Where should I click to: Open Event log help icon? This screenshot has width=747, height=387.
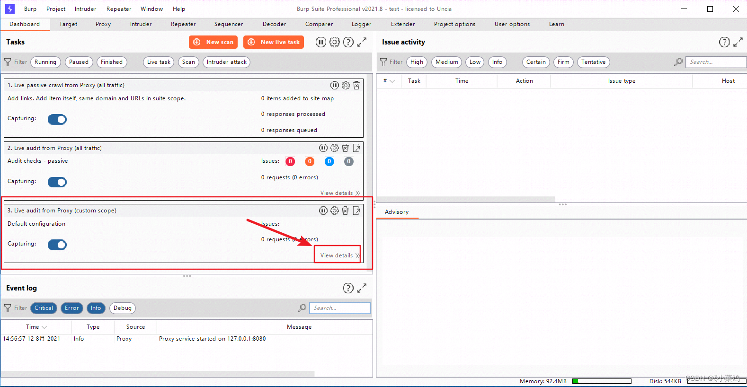click(348, 288)
